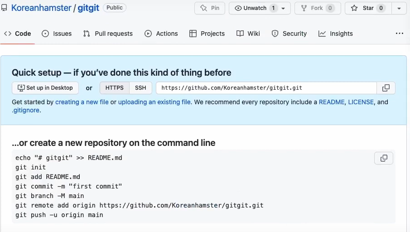This screenshot has height=232, width=410.
Task: Go to Pull requests tab
Action: (108, 34)
